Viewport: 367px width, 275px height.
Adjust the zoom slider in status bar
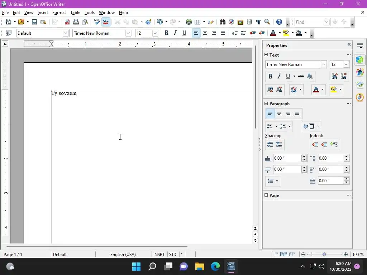click(x=324, y=255)
